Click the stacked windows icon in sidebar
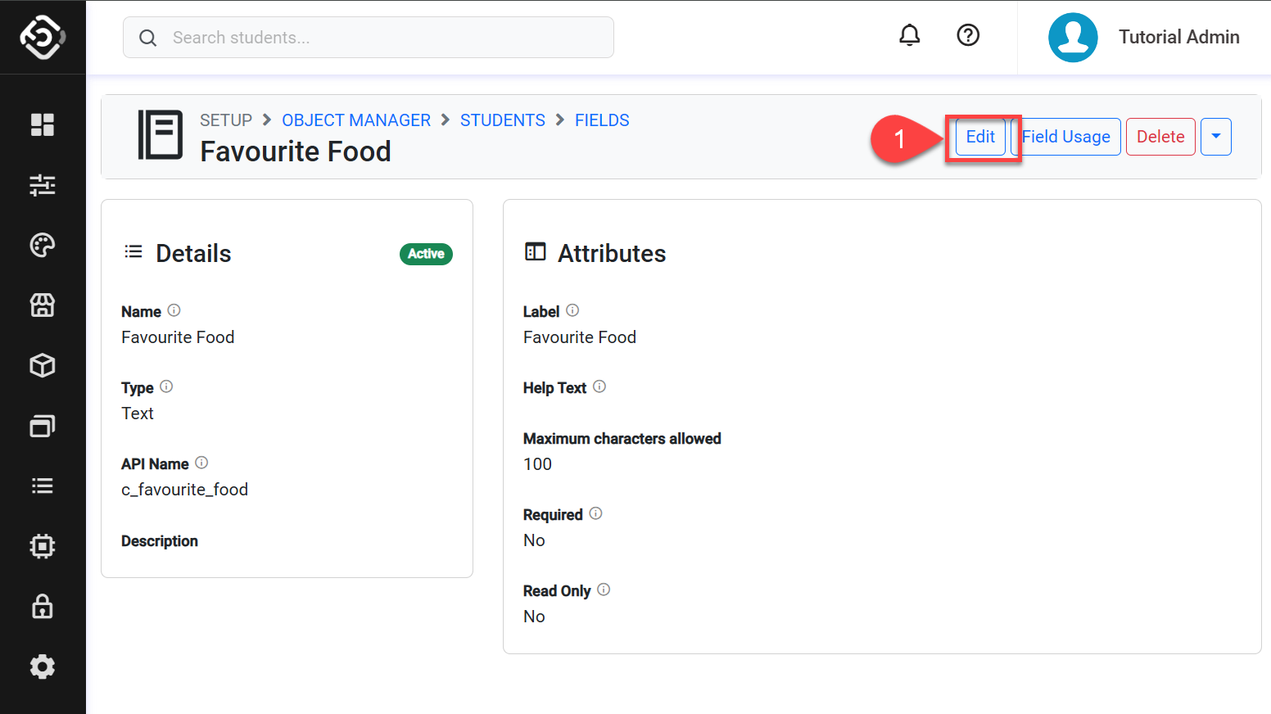The width and height of the screenshot is (1271, 714). point(43,426)
